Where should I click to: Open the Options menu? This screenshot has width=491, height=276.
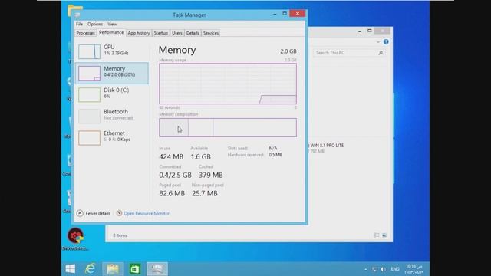click(x=95, y=24)
